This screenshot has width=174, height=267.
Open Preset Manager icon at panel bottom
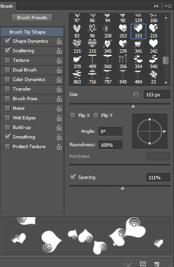click(x=143, y=264)
